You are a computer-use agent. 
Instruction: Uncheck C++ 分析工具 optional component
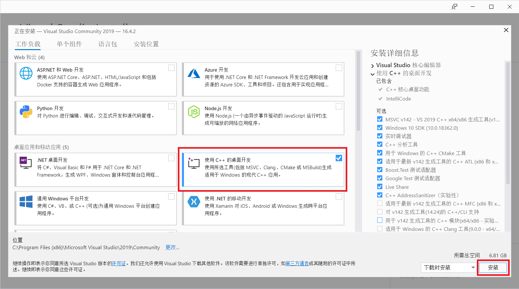point(380,144)
